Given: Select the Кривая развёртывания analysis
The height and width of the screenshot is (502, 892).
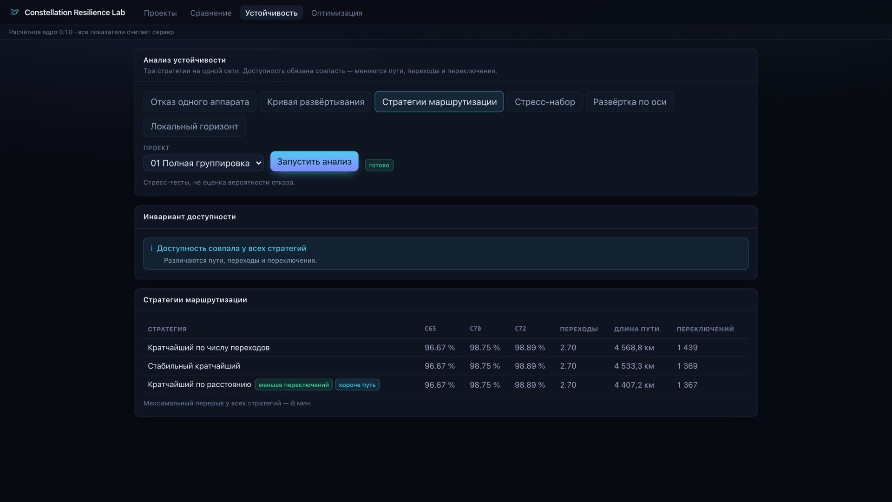Looking at the screenshot, I should pyautogui.click(x=315, y=102).
